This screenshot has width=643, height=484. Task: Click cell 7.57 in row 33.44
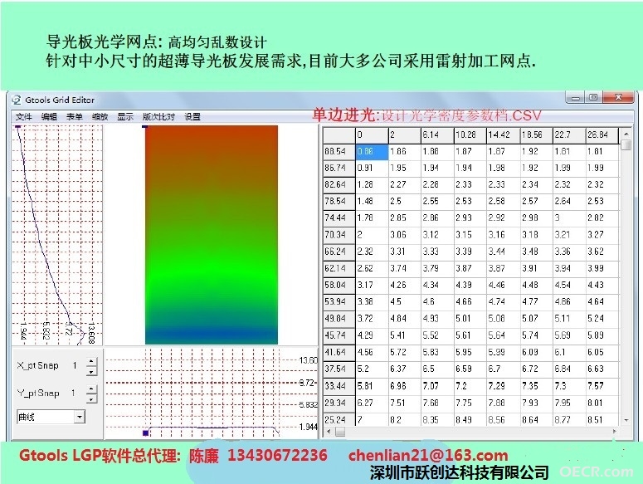(x=602, y=386)
